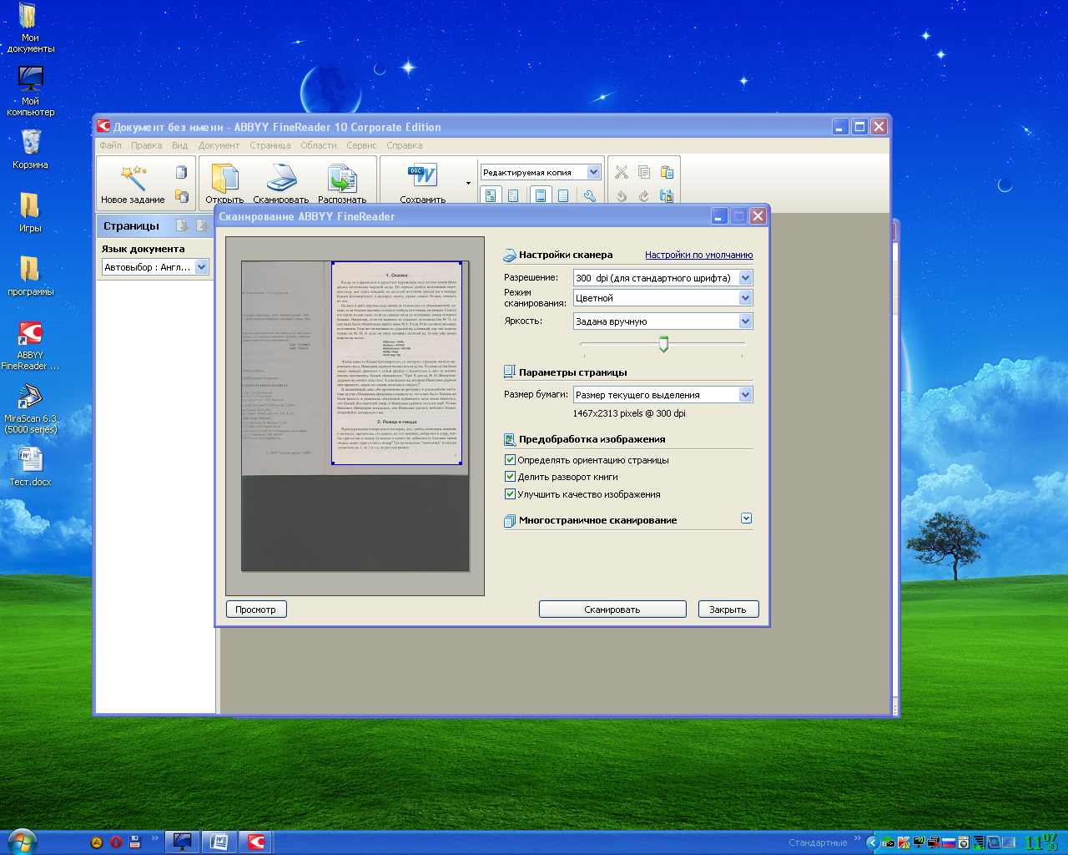Image resolution: width=1068 pixels, height=855 pixels.
Task: Click the Start orb button
Action: [x=21, y=842]
